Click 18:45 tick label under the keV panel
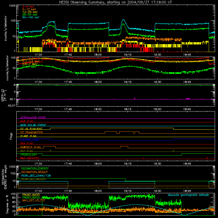The image size is (218, 218). click(x=187, y=55)
